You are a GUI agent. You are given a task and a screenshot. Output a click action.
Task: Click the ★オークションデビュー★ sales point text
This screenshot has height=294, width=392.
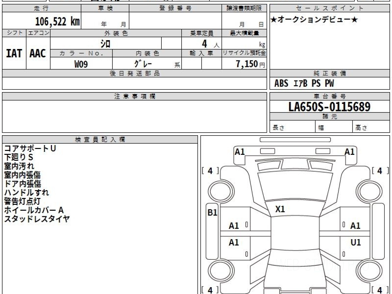[314, 20]
